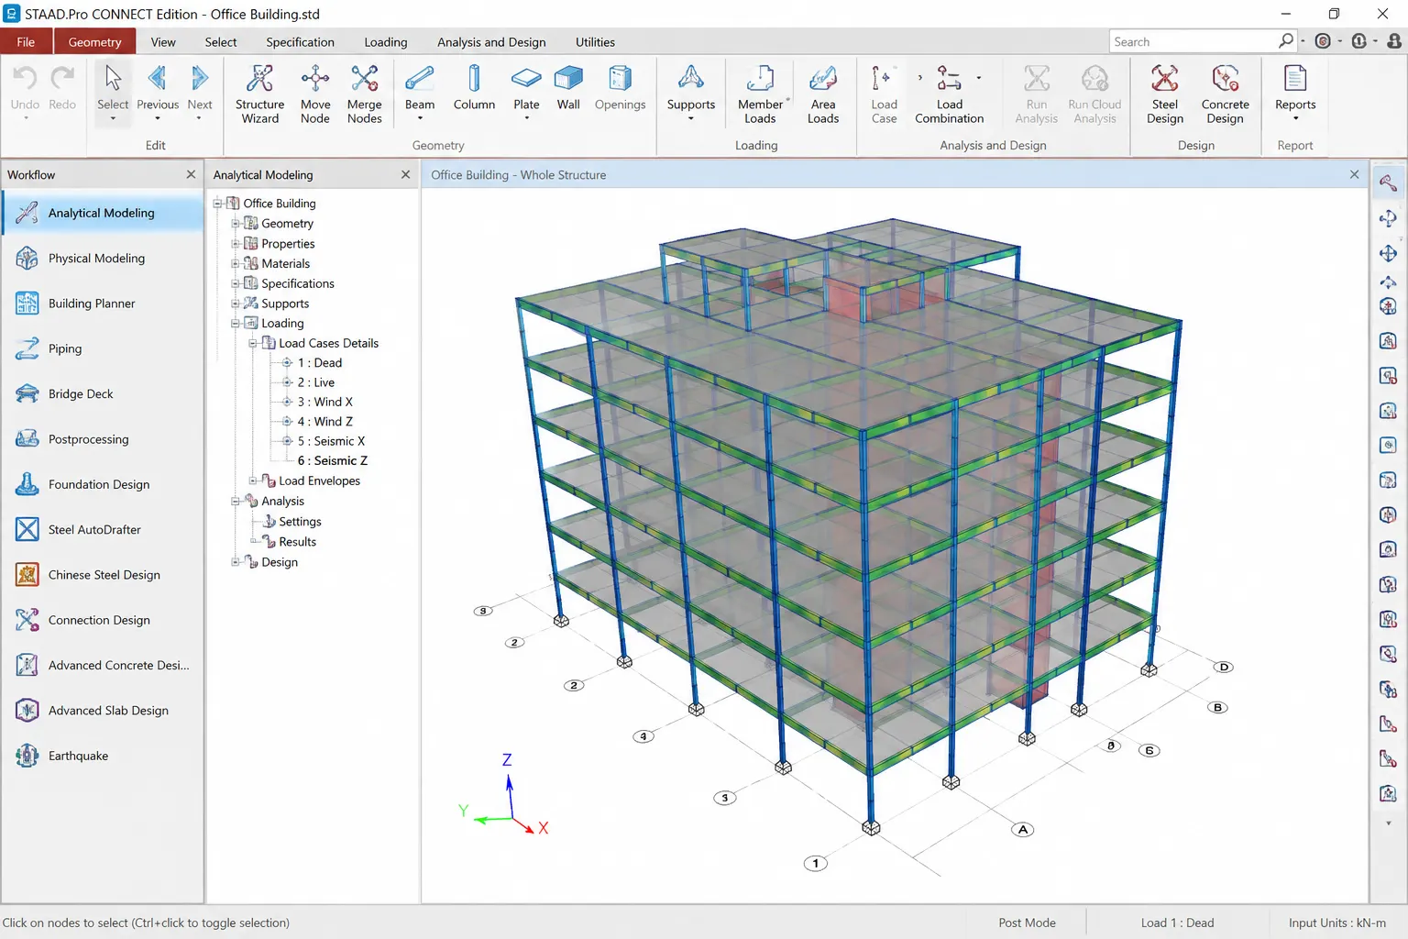Collapse Load Cases Details node
The image size is (1408, 939).
click(x=253, y=344)
